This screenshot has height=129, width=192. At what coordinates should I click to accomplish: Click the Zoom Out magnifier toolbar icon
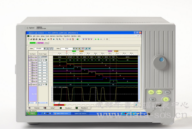pos(59,39)
